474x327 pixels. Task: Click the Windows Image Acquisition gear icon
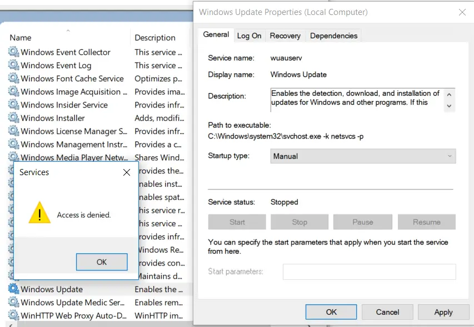click(13, 91)
